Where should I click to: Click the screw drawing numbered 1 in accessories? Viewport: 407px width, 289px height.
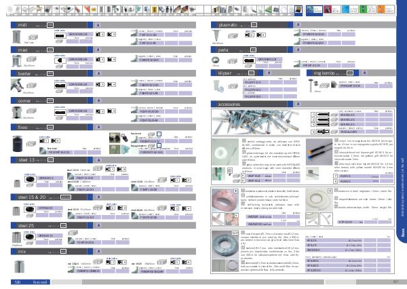click(323, 115)
